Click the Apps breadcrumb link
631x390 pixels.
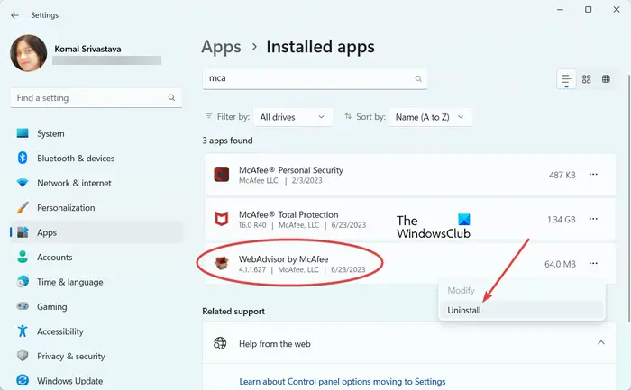[222, 47]
